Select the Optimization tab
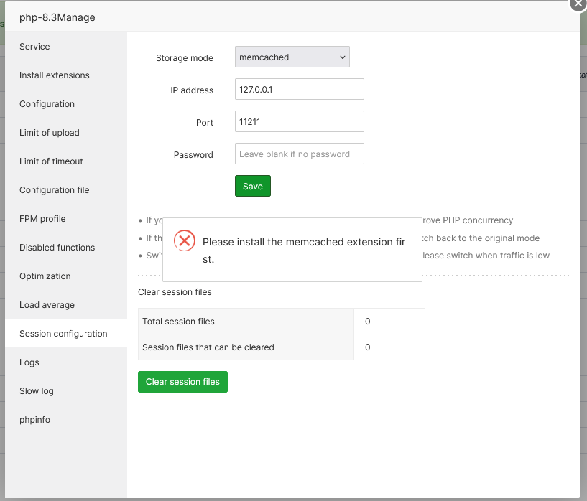 point(45,276)
